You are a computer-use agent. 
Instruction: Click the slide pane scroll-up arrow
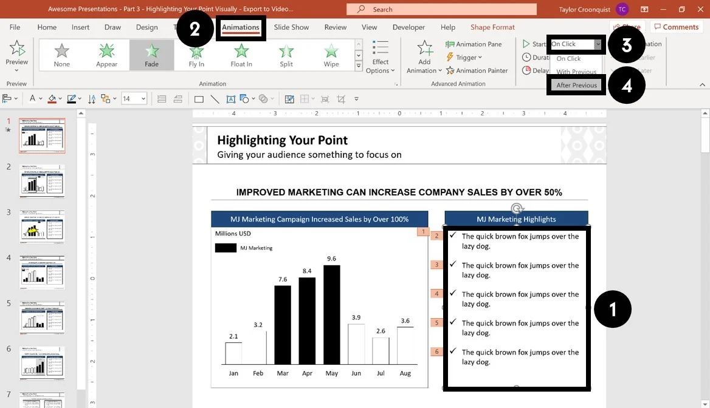click(x=81, y=113)
